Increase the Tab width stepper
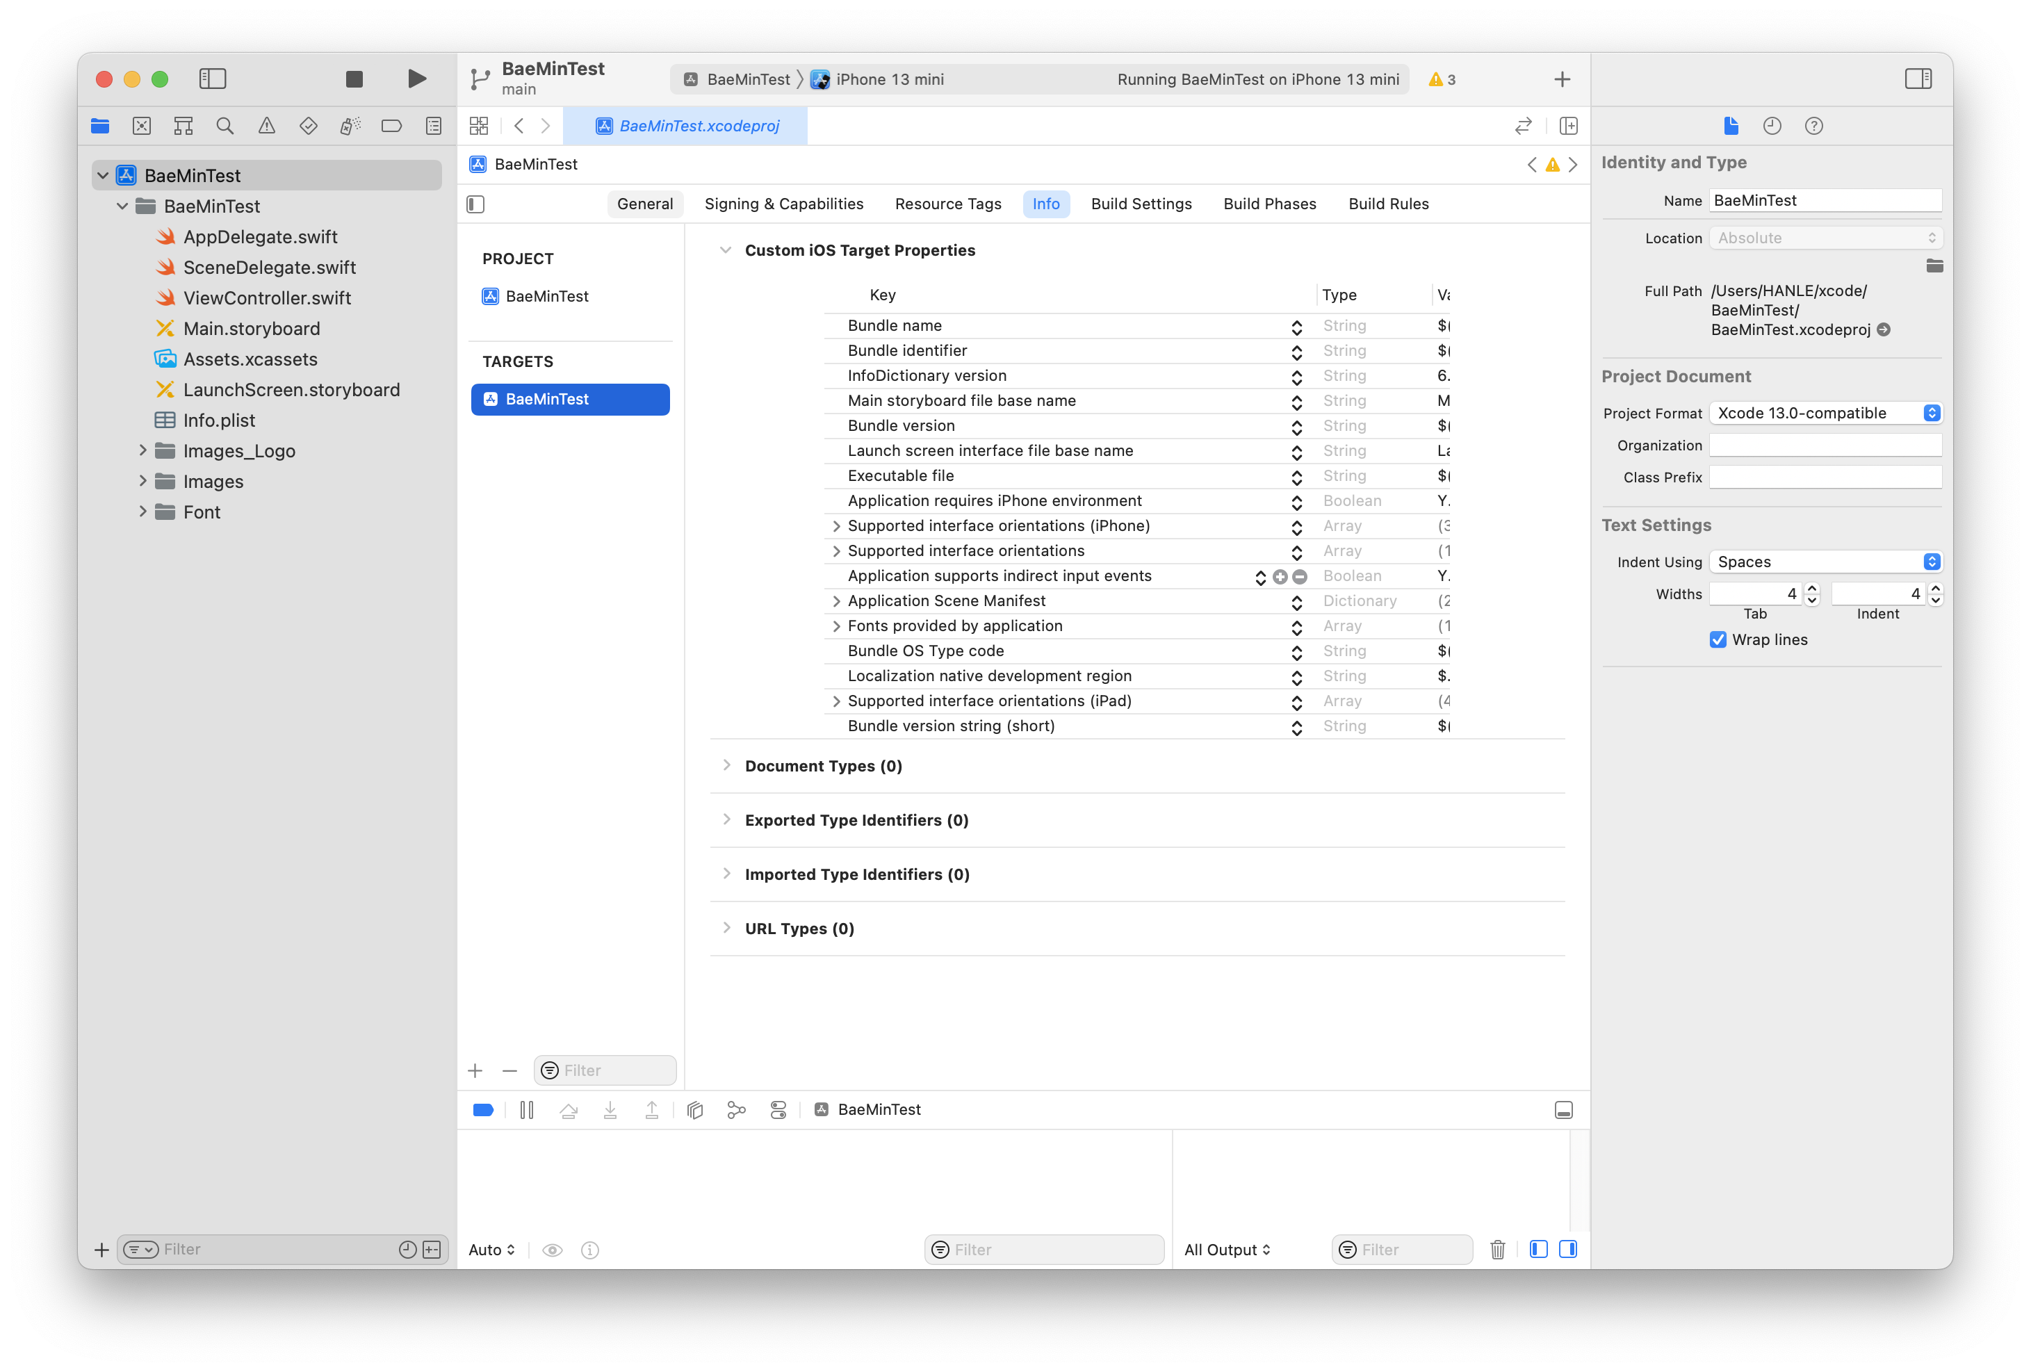The width and height of the screenshot is (2031, 1372). pos(1811,588)
